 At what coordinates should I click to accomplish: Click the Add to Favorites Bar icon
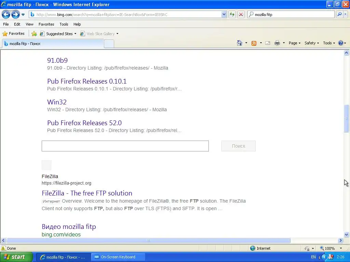click(34, 34)
